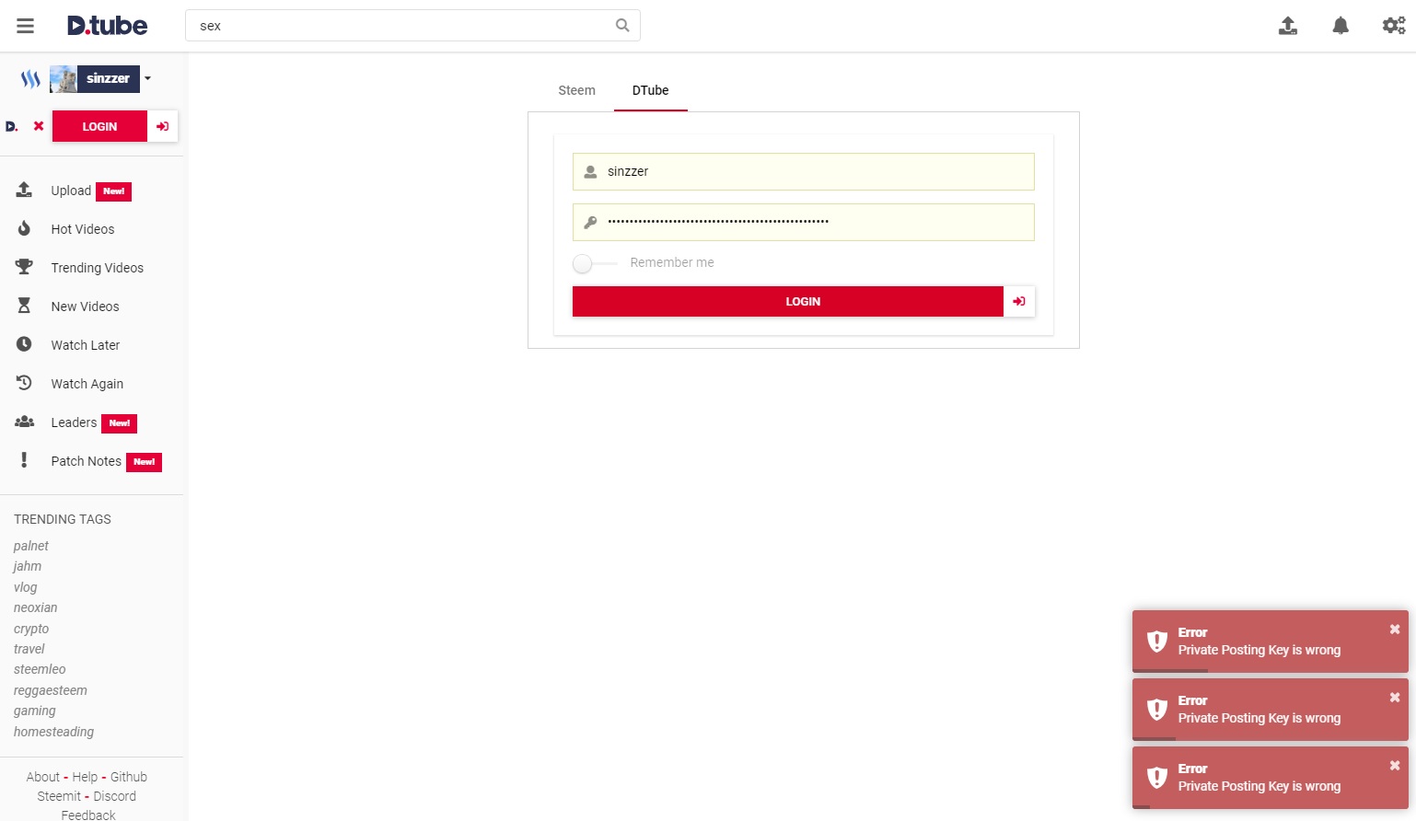Click sinzzer avatar thumbnail
The height and width of the screenshot is (821, 1416).
coord(64,79)
